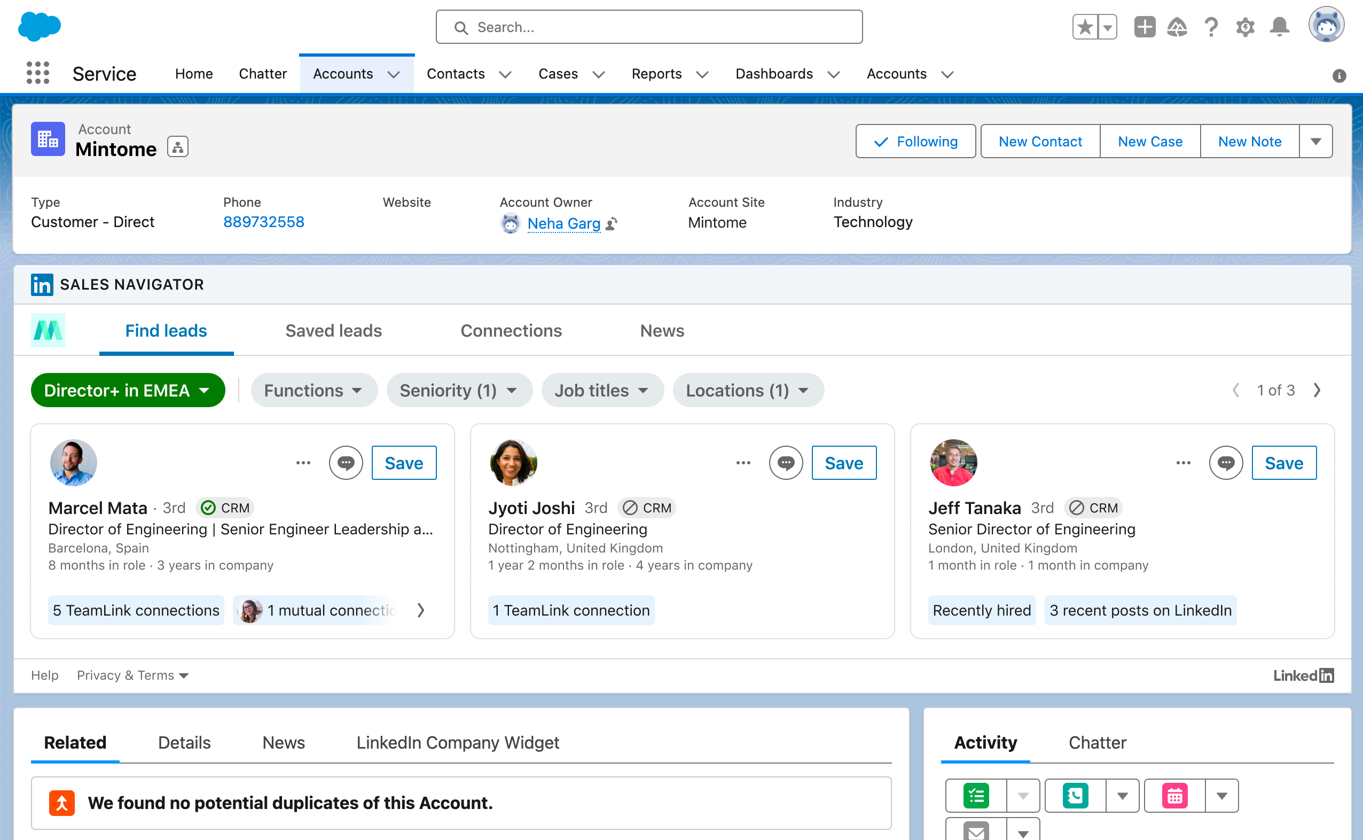Message Jeff Tanaka via chat icon
Image resolution: width=1363 pixels, height=840 pixels.
pos(1226,462)
